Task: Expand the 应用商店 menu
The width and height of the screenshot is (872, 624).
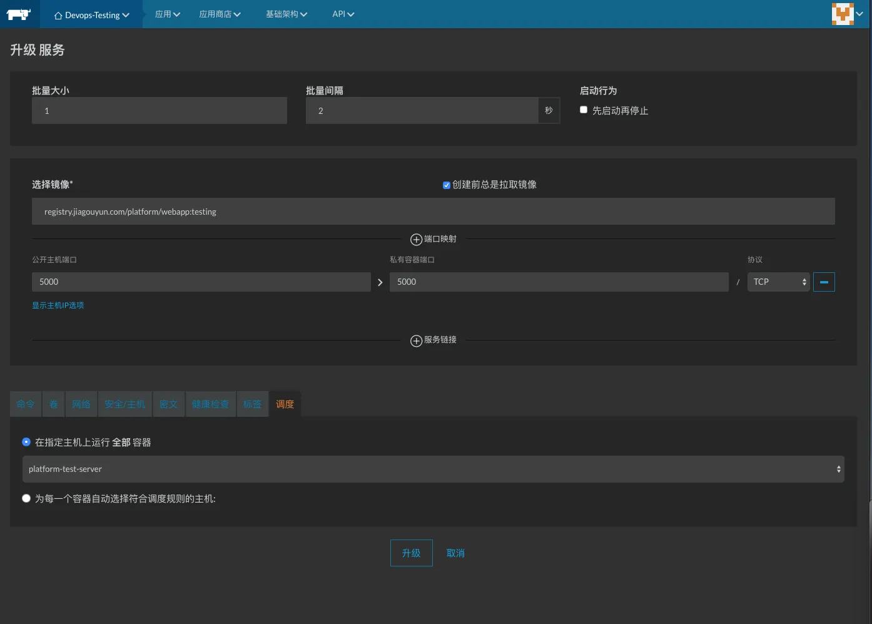Action: 220,14
